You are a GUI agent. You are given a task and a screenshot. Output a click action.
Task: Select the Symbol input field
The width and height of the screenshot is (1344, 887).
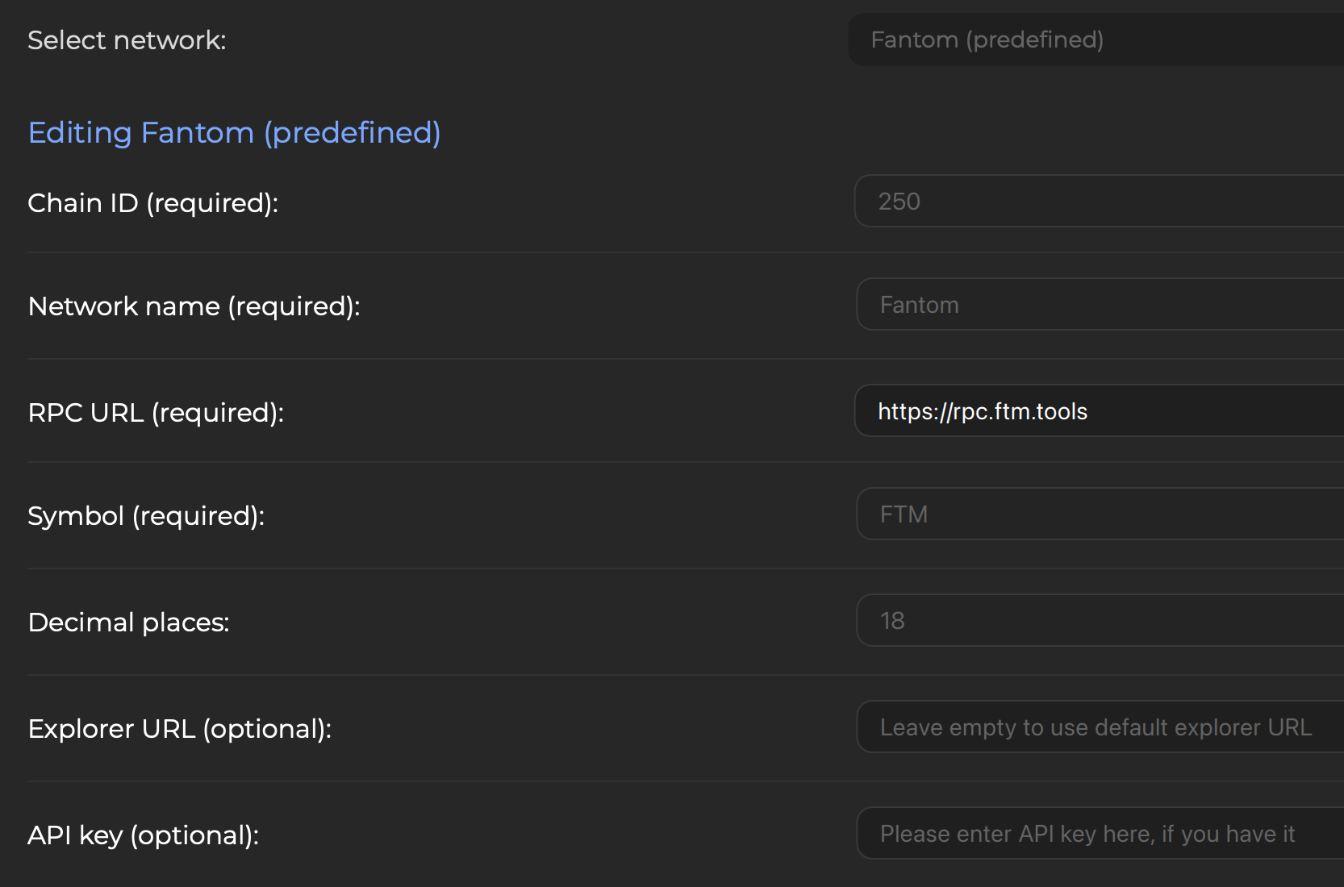coord(1097,514)
